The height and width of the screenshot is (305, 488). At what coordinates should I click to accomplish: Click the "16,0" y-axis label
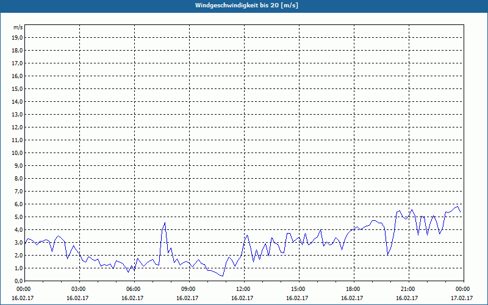pos(18,76)
